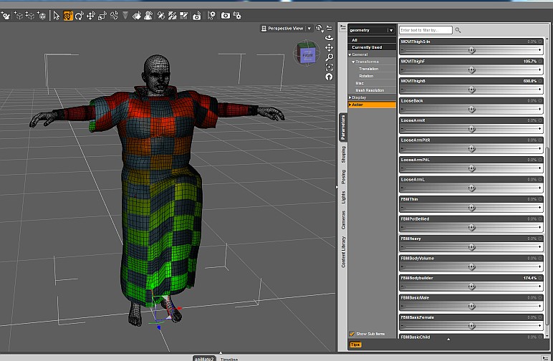Activate the highlighted orange Universal tool

[68, 15]
